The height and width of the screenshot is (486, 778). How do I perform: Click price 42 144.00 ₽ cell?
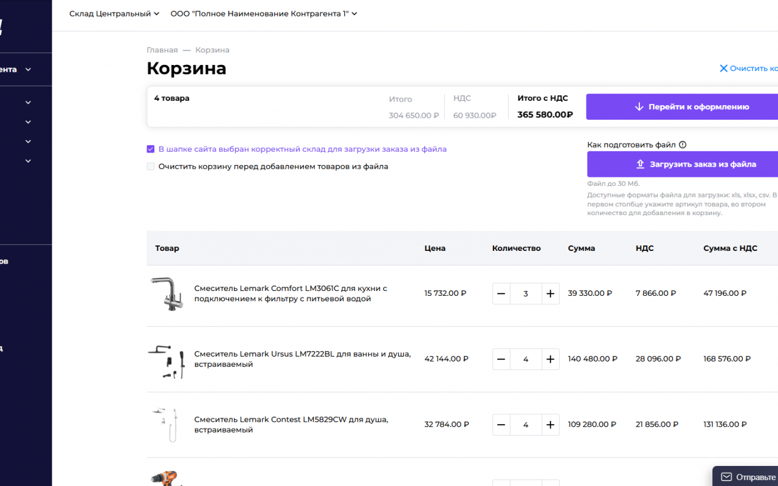pyautogui.click(x=446, y=359)
